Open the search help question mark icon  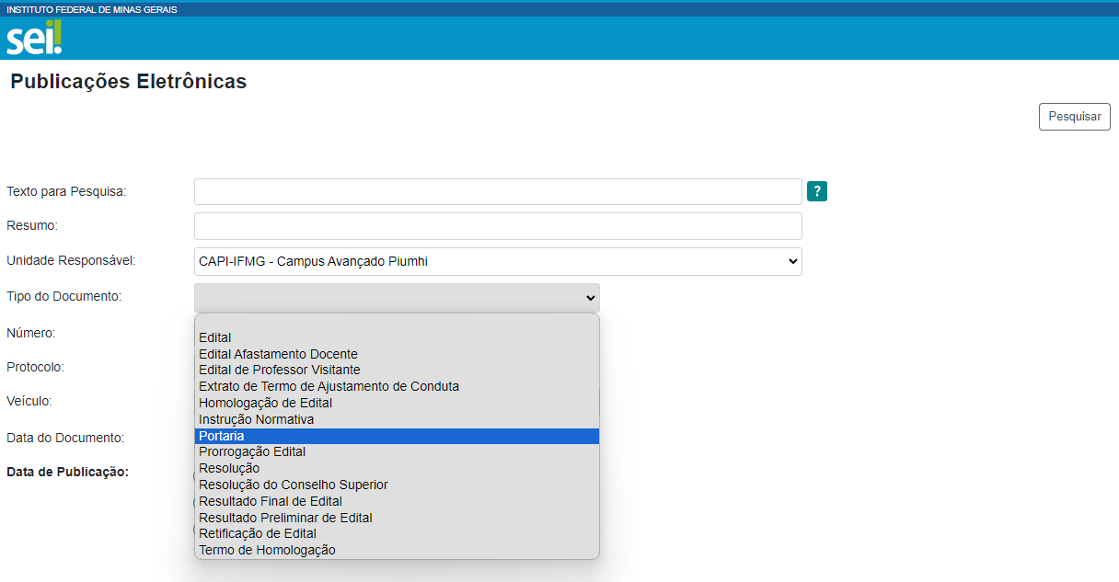point(816,191)
